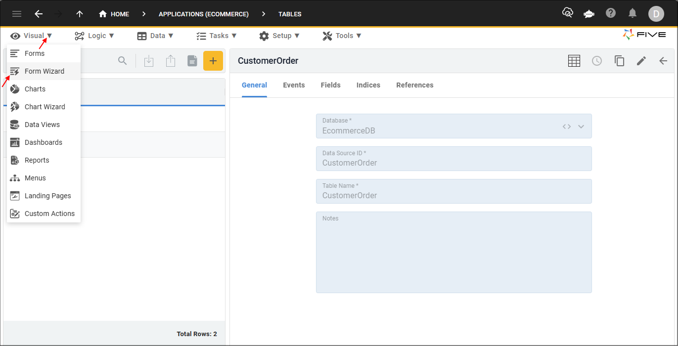The width and height of the screenshot is (678, 346).
Task: Click back arrow in CustomerOrder header
Action: coord(663,61)
